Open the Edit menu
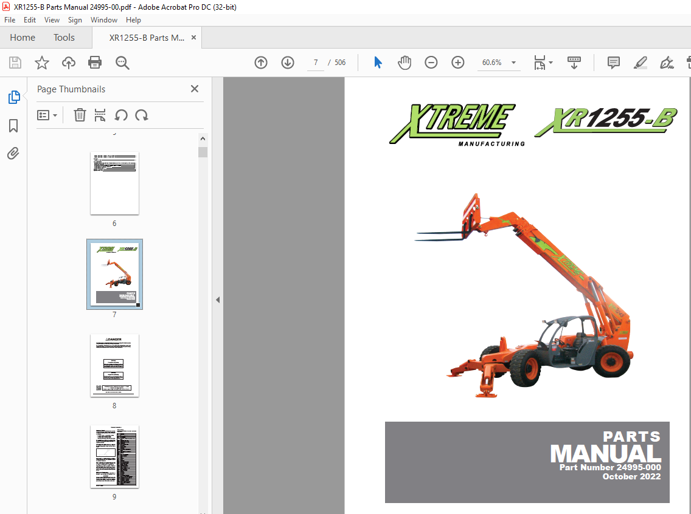 click(30, 20)
